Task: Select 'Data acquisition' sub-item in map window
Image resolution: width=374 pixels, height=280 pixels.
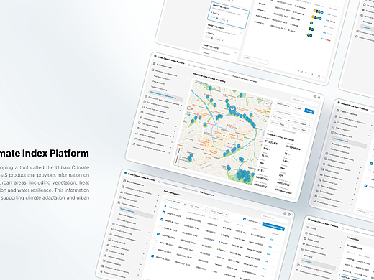Action: (159, 83)
